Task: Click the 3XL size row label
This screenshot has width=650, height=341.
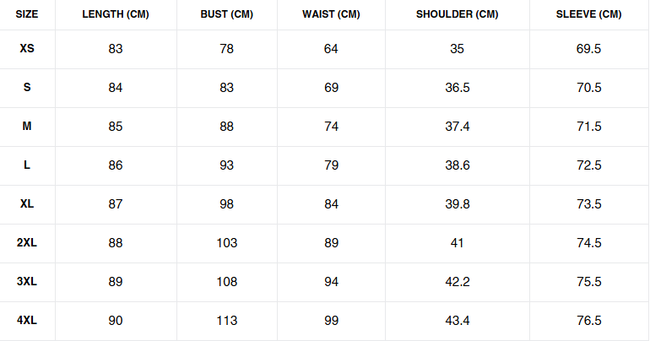Action: point(27,282)
